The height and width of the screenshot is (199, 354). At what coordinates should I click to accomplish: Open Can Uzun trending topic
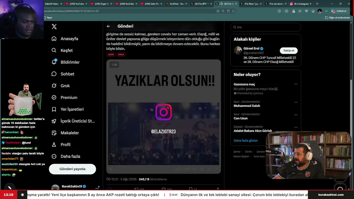[x=241, y=118]
